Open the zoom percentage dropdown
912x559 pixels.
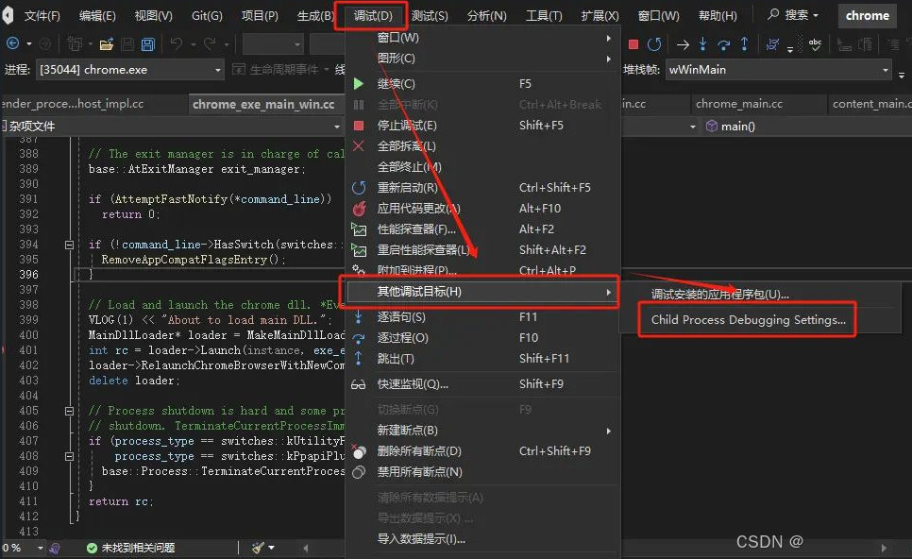pos(41,548)
